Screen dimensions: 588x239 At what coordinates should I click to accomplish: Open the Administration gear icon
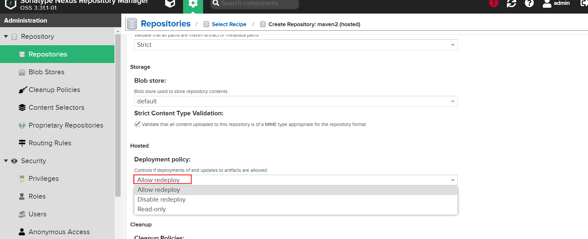193,5
